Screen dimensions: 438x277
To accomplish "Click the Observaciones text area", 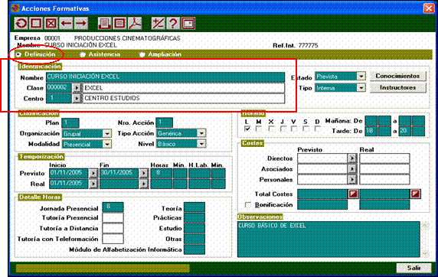I will click(x=328, y=239).
